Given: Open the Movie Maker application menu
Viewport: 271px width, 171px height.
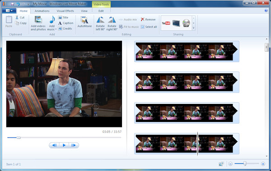Looking at the screenshot, I should (9, 11).
